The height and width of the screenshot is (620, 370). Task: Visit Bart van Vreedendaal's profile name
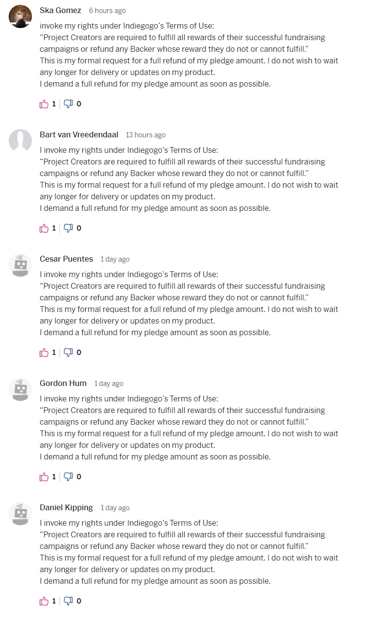tap(79, 135)
